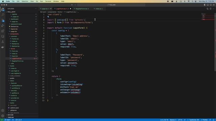Screen dimensions: 216x121
Task: Go forward with the navigation arrow
Action: tap(75, 5)
